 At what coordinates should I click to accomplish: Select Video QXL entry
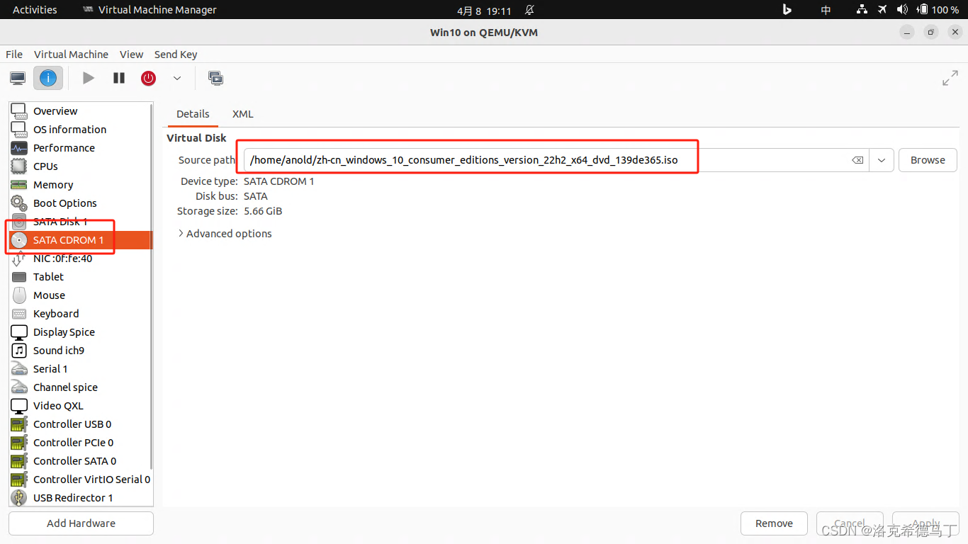[x=80, y=406]
